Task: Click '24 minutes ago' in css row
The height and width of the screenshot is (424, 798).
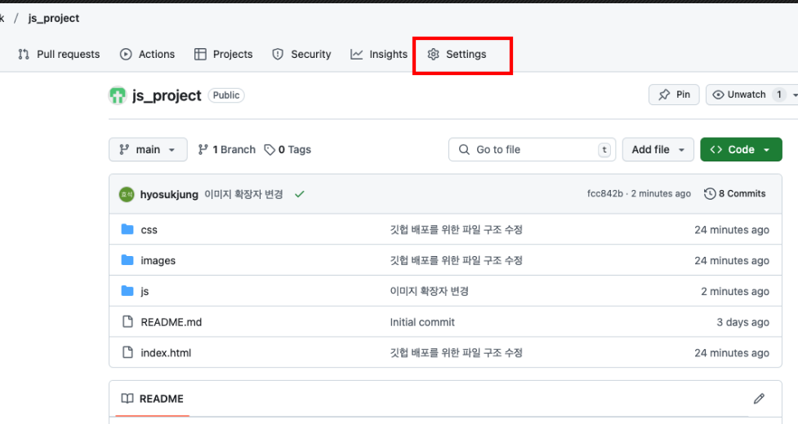Action: (x=732, y=230)
